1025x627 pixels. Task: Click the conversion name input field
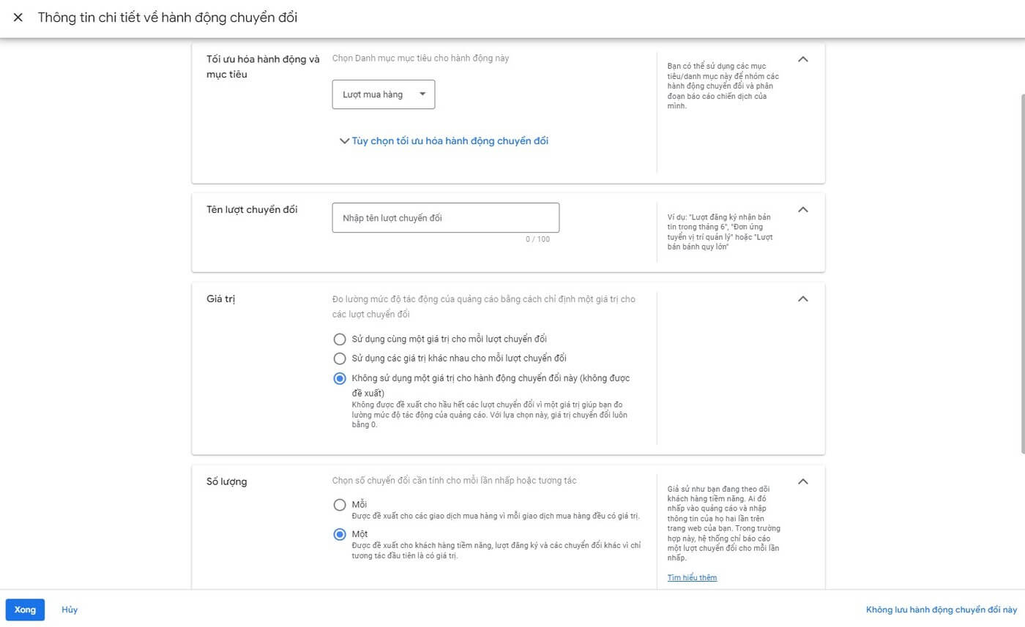click(445, 217)
